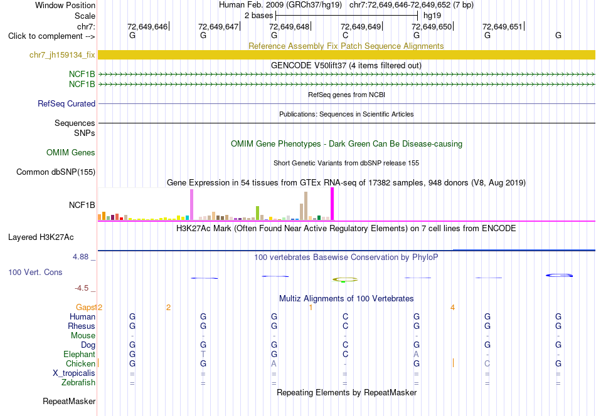Click the 100 Vert. Cons label
Viewport: 596px width, 416px height.
pyautogui.click(x=35, y=272)
